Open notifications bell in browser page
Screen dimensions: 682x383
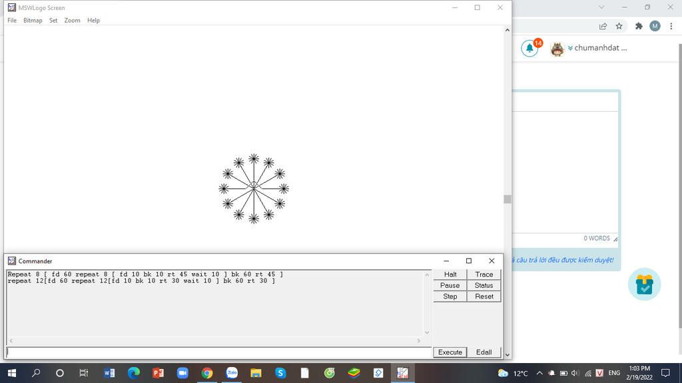(529, 48)
